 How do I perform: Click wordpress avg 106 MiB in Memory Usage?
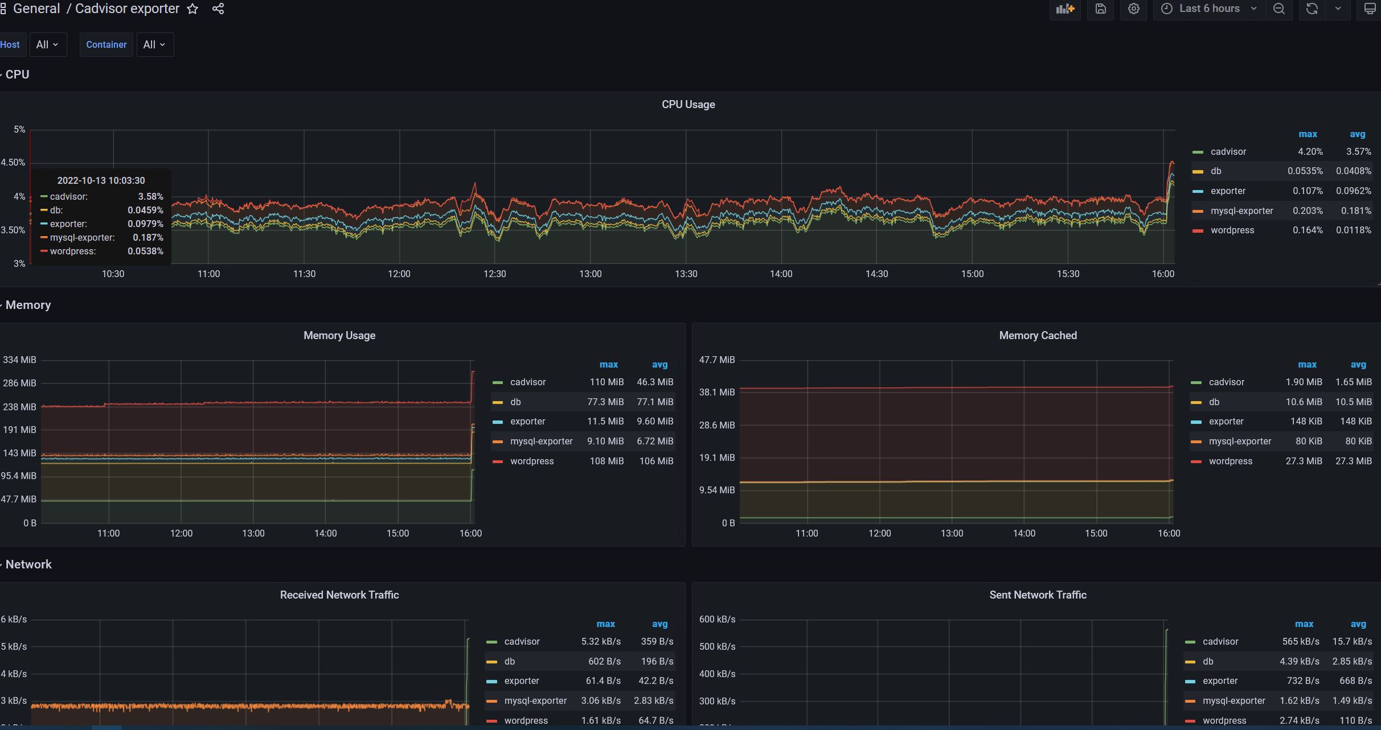(x=656, y=461)
